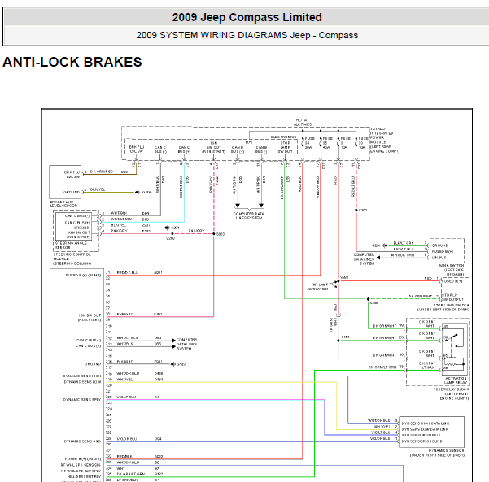The height and width of the screenshot is (482, 489).
Task: Click the 'HOT AT ALL TIMES' label
Action: [302, 122]
